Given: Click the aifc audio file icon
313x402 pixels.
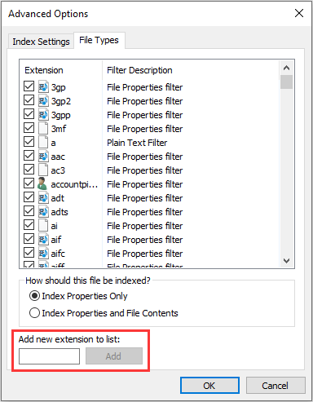Looking at the screenshot, I should coord(43,254).
